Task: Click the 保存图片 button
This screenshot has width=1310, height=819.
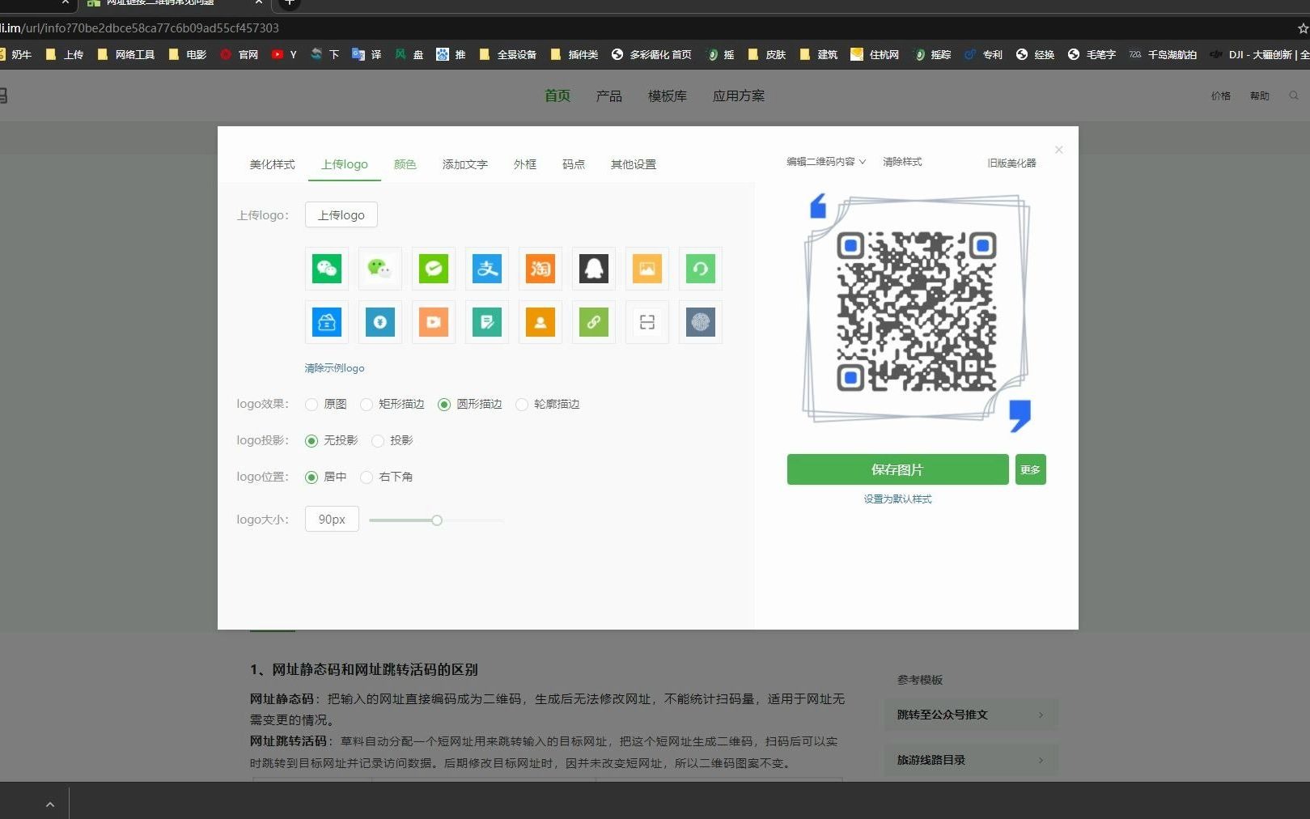Action: point(897,469)
